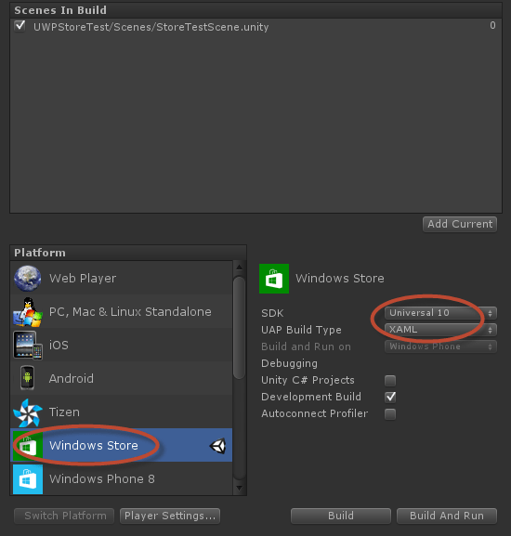Click the scene index number 0
The height and width of the screenshot is (536, 511).
click(x=492, y=25)
